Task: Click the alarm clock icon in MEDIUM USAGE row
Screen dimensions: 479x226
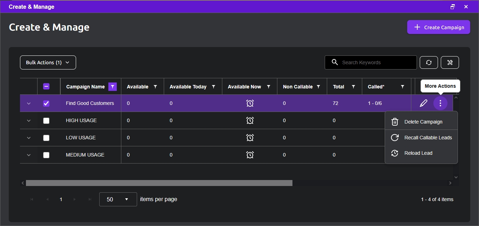Action: (x=250, y=155)
